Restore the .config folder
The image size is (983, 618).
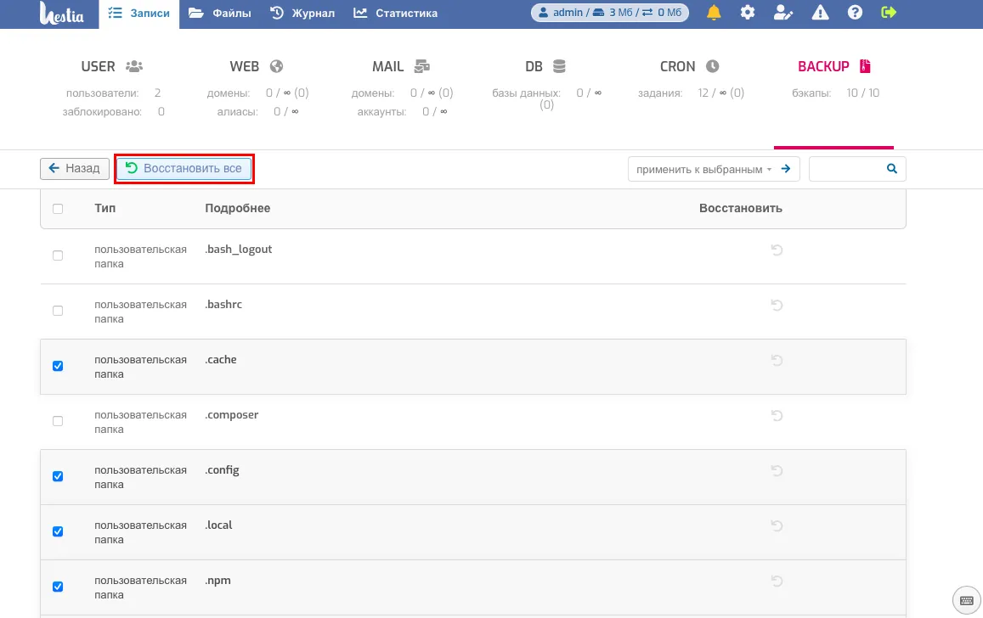777,470
